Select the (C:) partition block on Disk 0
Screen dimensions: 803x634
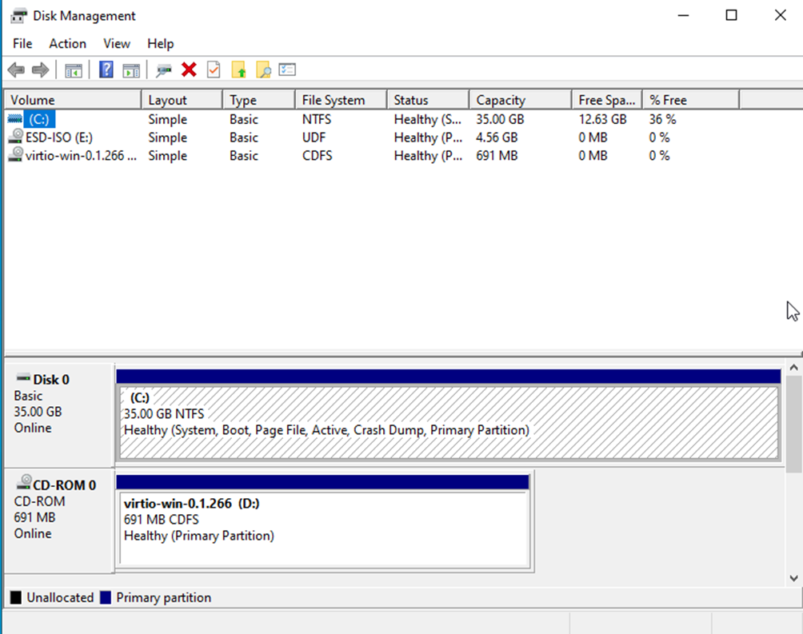pos(447,422)
